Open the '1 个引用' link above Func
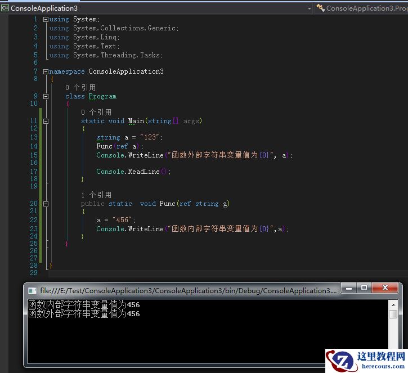 click(x=96, y=195)
